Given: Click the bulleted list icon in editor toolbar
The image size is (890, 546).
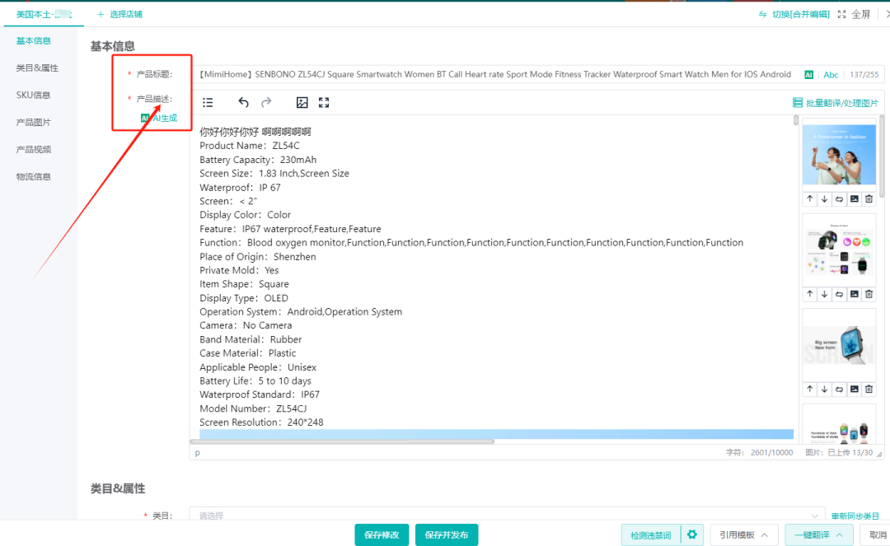Looking at the screenshot, I should pos(208,102).
